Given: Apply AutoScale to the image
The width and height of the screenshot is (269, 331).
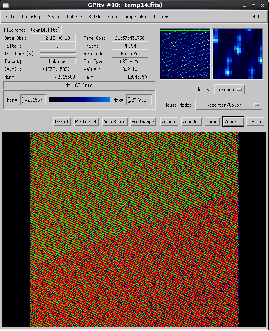Looking at the screenshot, I should pos(114,122).
